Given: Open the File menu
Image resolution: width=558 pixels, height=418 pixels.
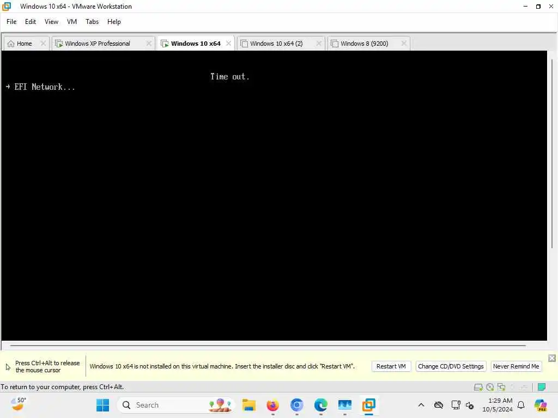Looking at the screenshot, I should [11, 22].
